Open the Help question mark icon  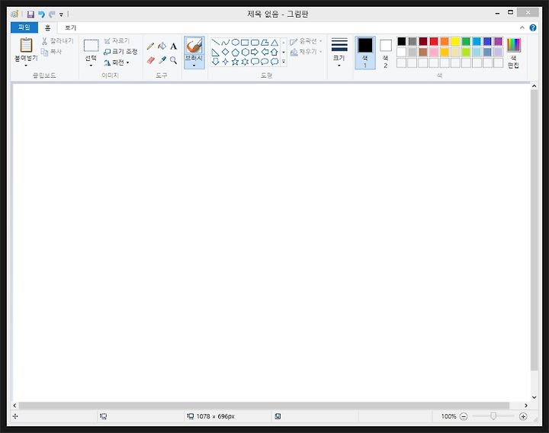533,27
